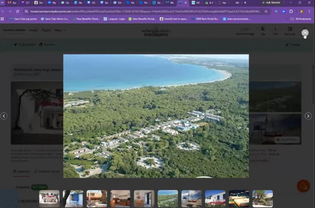This screenshot has width=315, height=208.
Task: Click the address bar URL field
Action: click(145, 12)
